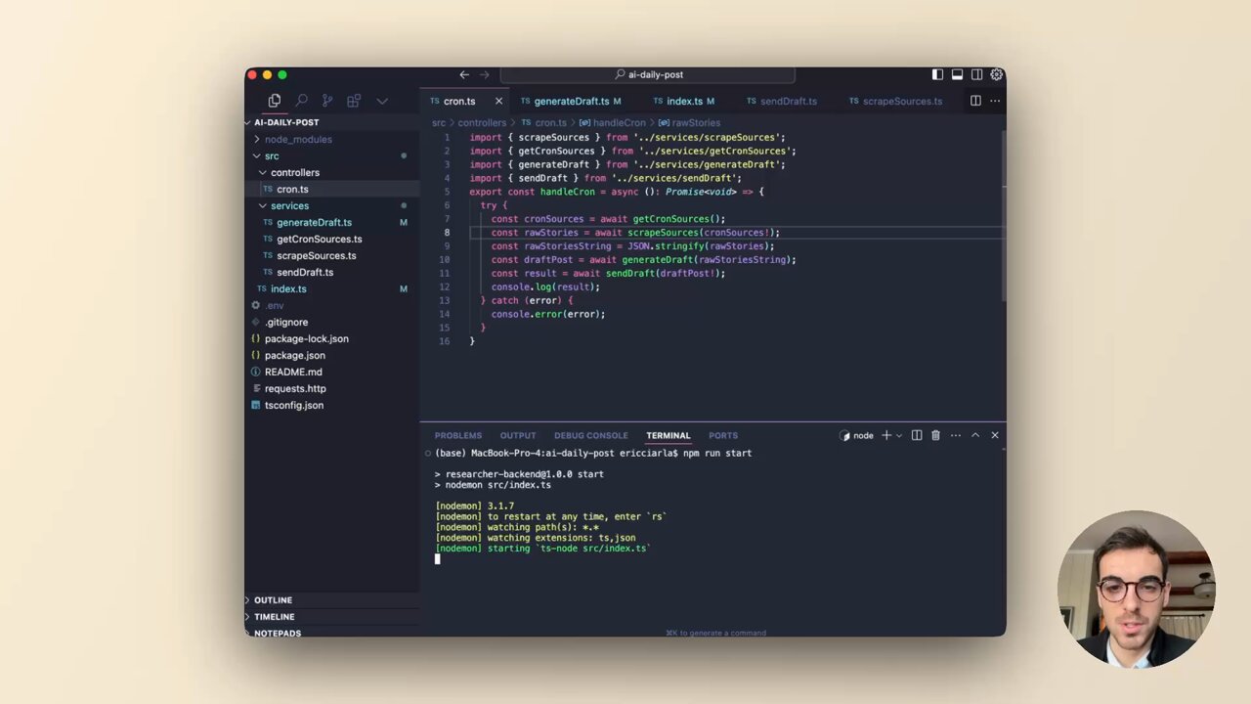This screenshot has height=704, width=1251.
Task: Expand the OUTLINE section
Action: pyautogui.click(x=273, y=599)
